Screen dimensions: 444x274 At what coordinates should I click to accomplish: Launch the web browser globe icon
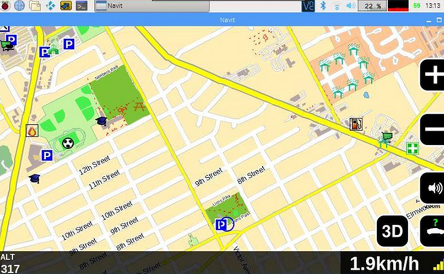19,5
